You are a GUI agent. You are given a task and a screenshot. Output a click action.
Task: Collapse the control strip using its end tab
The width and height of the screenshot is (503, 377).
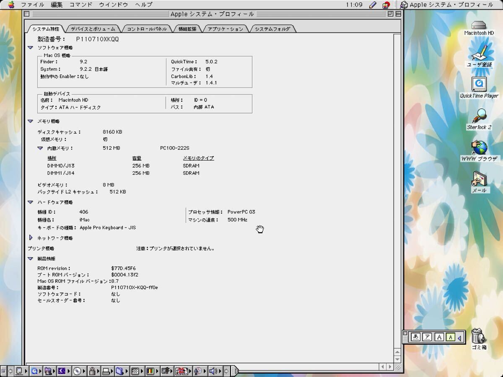(x=234, y=371)
